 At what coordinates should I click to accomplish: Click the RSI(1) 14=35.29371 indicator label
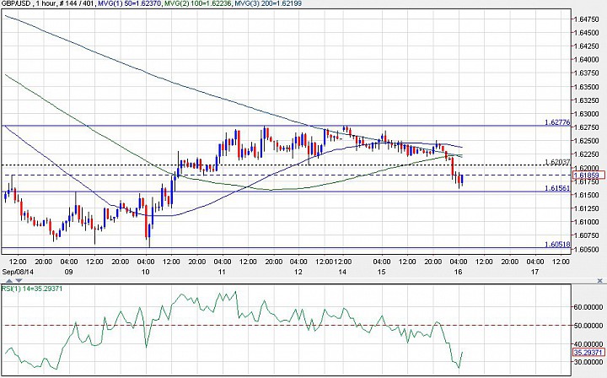coord(32,289)
